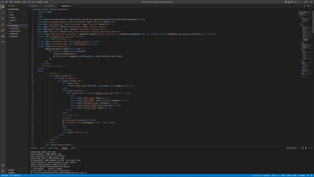Screen dimensions: 314x177
Task: Click the Synchronize Changes icon in status bar
Action: click(11, 175)
